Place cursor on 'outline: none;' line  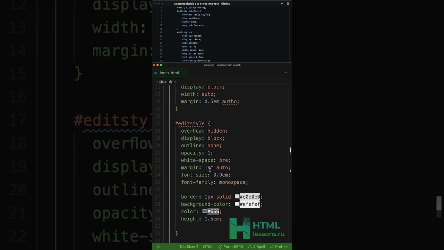pos(201,145)
